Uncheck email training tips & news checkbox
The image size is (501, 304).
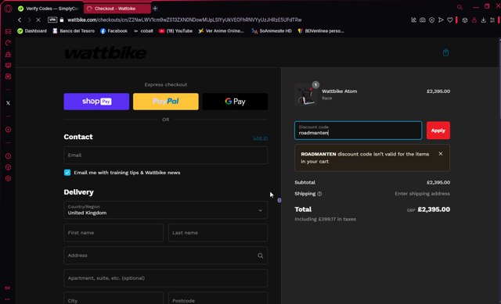[67, 173]
